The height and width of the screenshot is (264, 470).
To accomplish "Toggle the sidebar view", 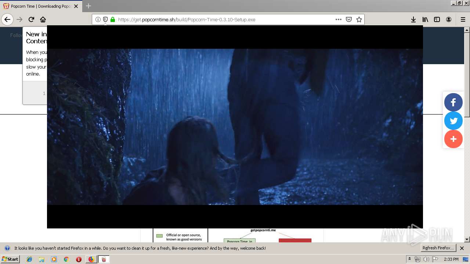I will tap(437, 19).
